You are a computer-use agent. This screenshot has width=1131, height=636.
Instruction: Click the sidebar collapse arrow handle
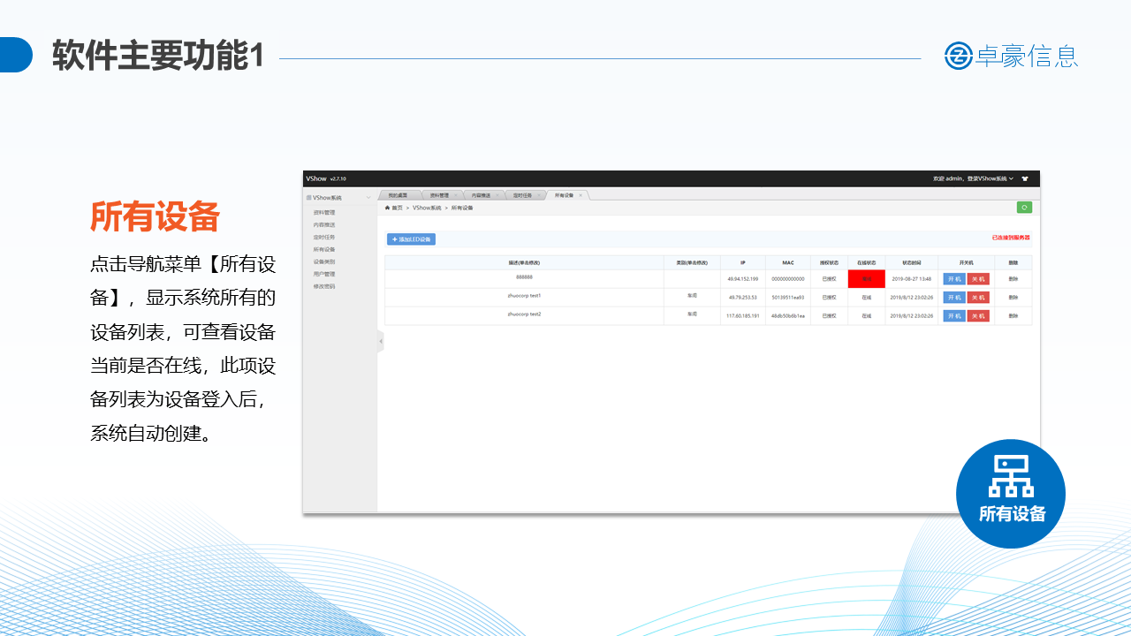coord(381,341)
